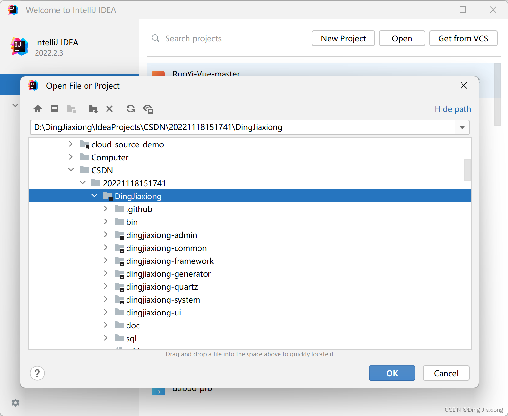
Task: Collapse the CSDN folder
Action: point(71,170)
